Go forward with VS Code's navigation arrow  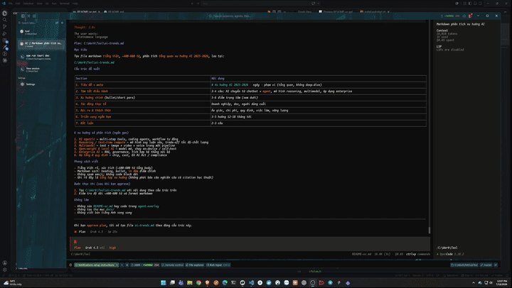(x=198, y=4)
